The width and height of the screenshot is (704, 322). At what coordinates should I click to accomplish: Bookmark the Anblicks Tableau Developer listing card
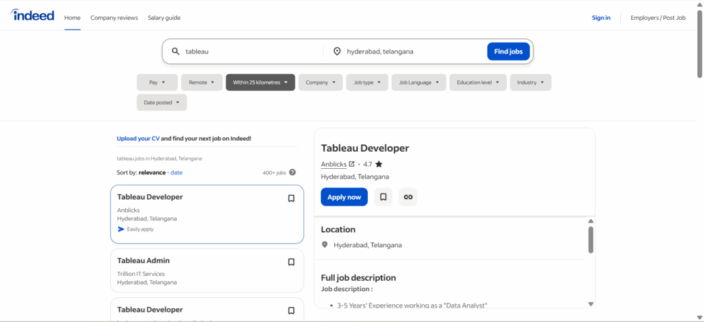[x=291, y=198]
